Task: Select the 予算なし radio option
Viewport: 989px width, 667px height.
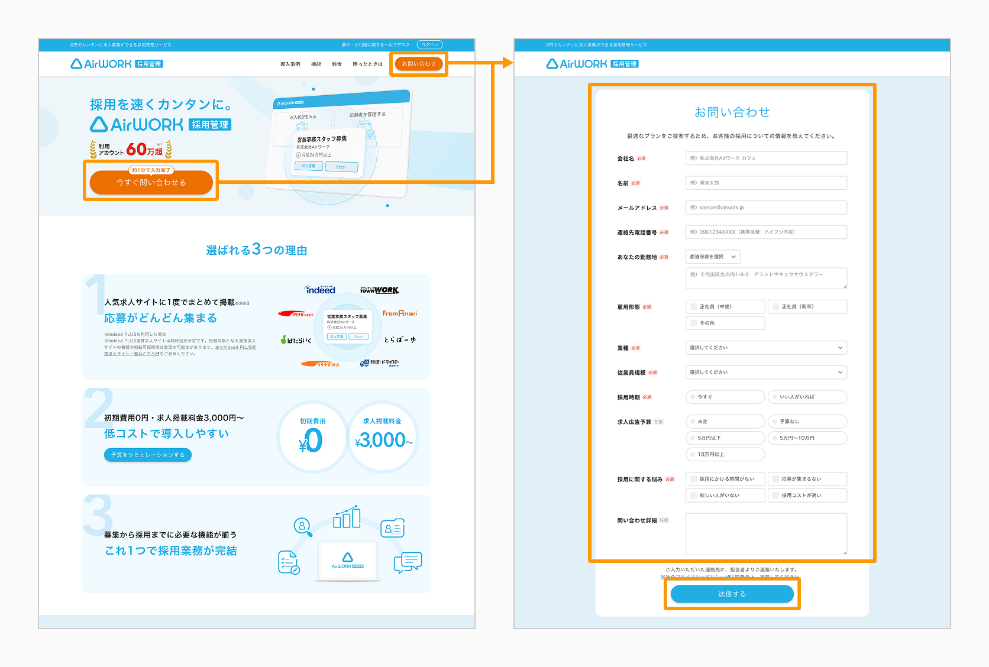Action: coord(807,422)
